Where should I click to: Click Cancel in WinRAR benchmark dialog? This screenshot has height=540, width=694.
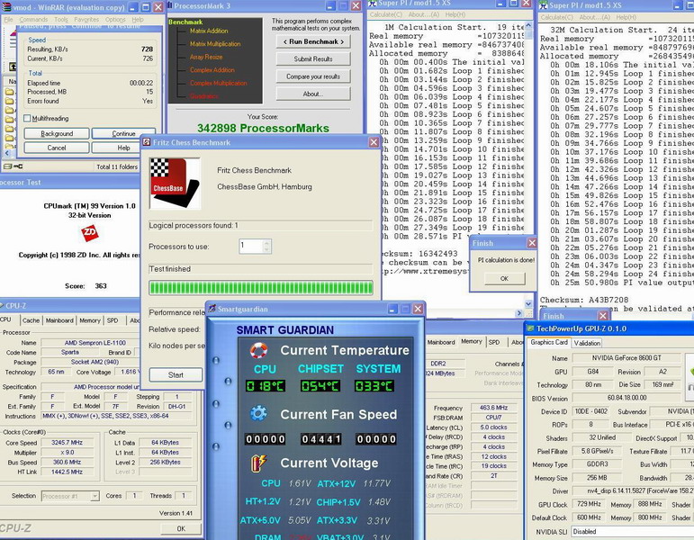click(x=57, y=148)
